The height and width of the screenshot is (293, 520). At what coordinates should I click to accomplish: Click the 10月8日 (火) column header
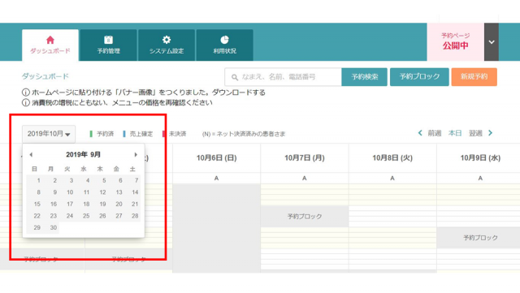pos(392,158)
